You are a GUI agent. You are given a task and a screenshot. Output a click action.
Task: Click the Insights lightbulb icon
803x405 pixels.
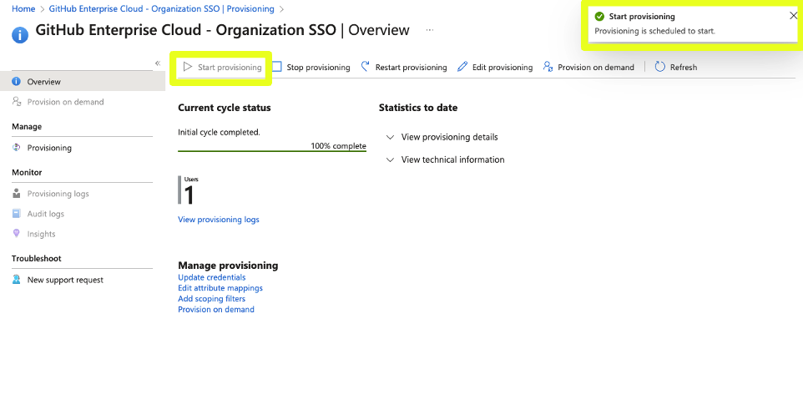pyautogui.click(x=17, y=234)
